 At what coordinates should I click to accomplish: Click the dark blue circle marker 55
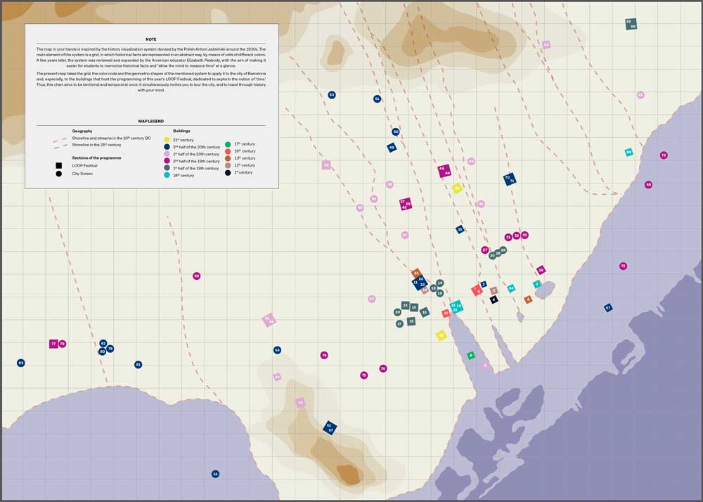tap(215, 474)
